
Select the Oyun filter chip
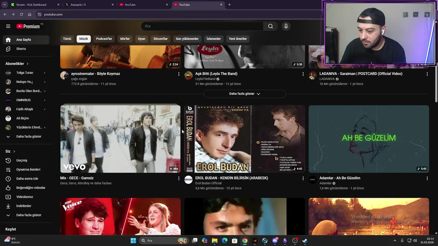[142, 39]
